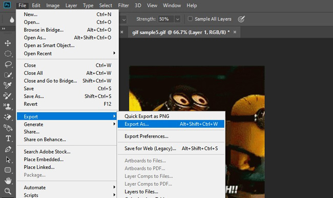333x198 pixels.
Task: Click the Strength 50% input field
Action: pos(166,19)
